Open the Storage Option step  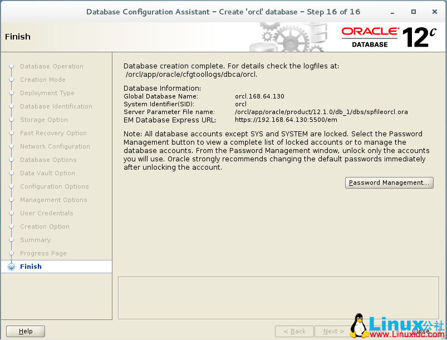pyautogui.click(x=44, y=120)
